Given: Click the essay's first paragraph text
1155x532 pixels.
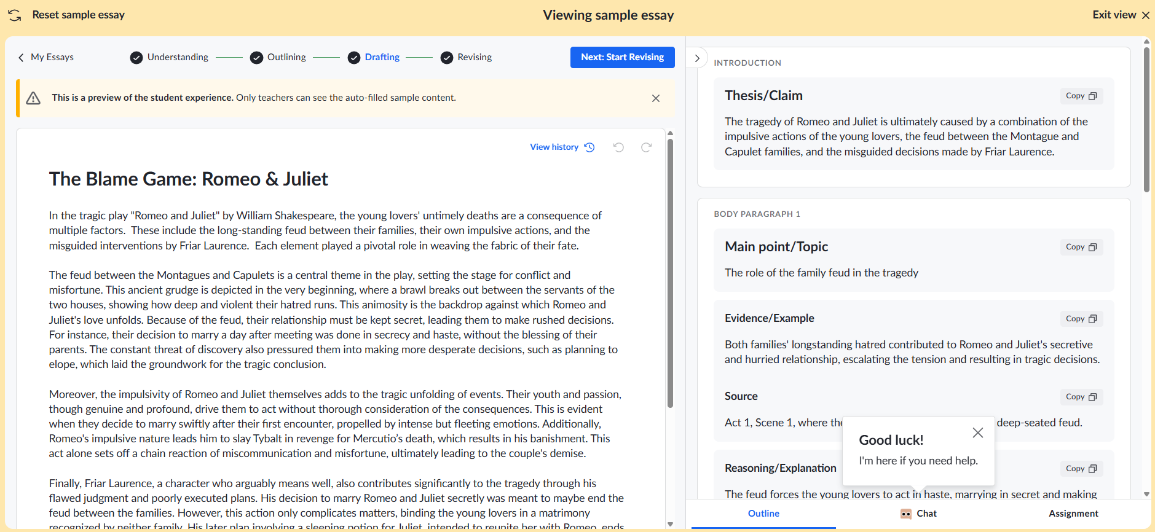Looking at the screenshot, I should 325,230.
